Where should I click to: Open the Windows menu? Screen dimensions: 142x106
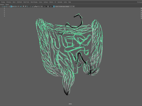[x=9, y=2]
